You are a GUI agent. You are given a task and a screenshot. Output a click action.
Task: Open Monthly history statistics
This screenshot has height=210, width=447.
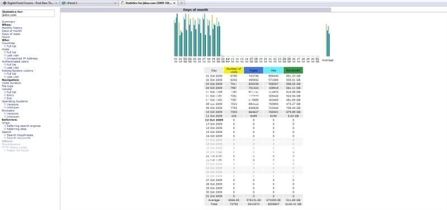12,28
